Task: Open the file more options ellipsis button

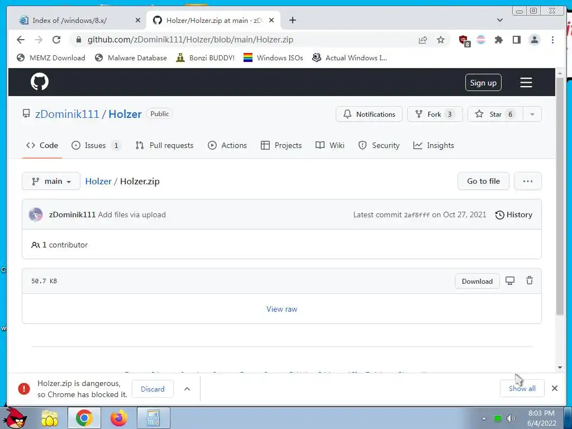Action: [527, 182]
